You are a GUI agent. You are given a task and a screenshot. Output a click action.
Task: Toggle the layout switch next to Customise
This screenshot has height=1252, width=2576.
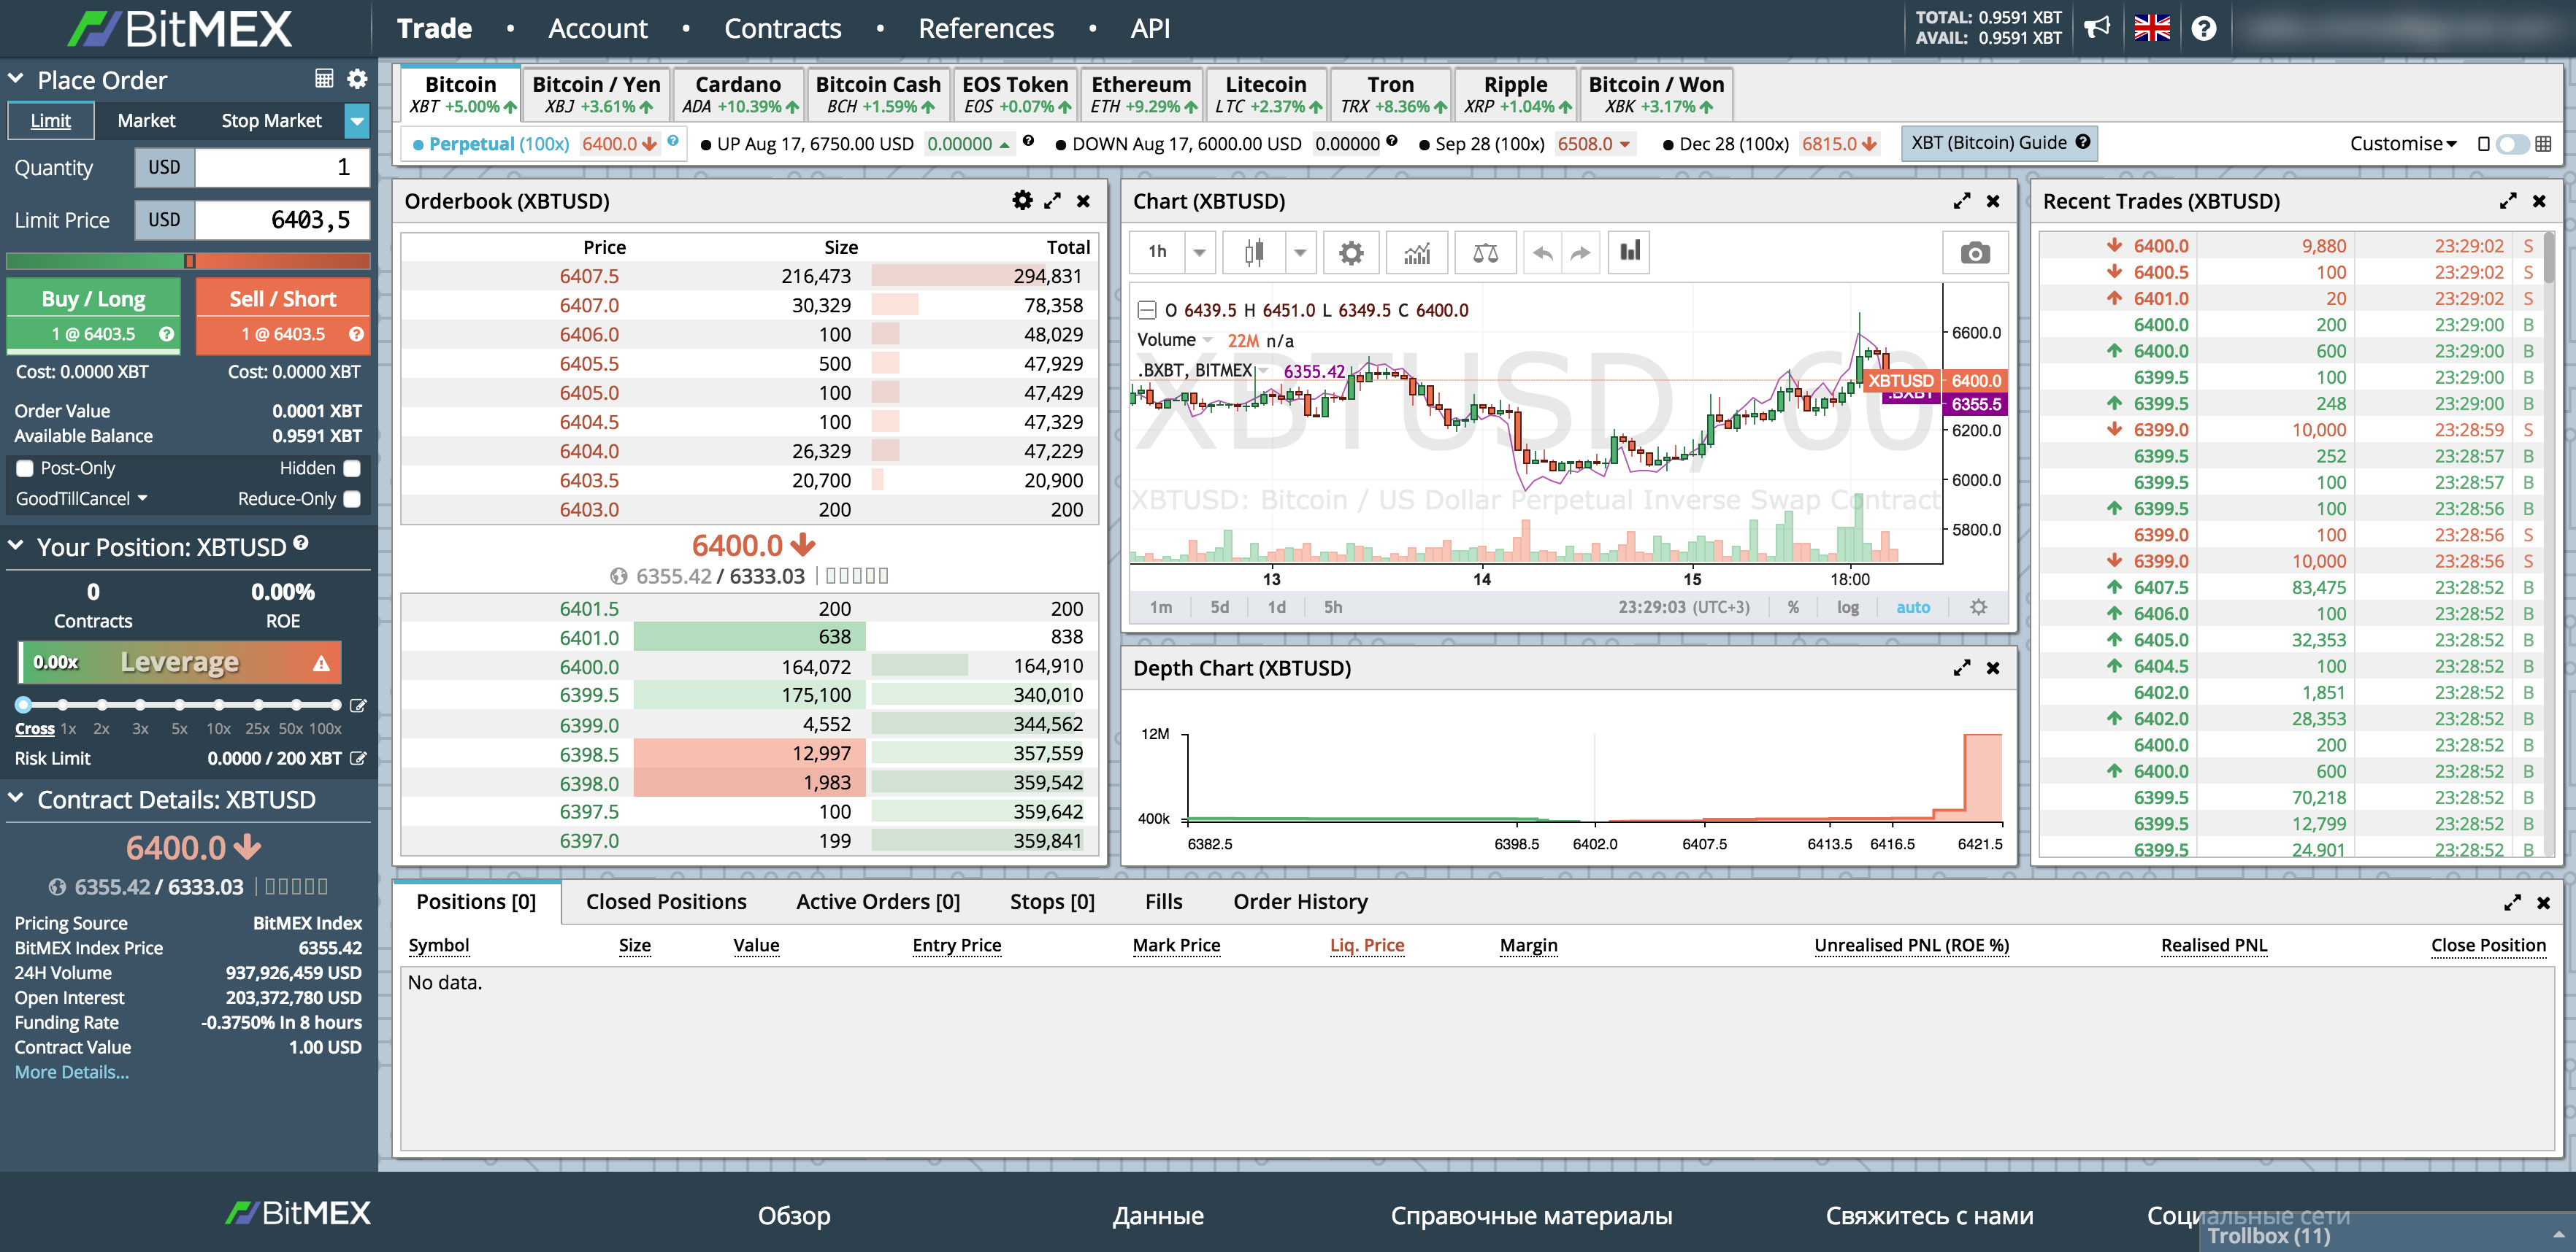[2512, 144]
